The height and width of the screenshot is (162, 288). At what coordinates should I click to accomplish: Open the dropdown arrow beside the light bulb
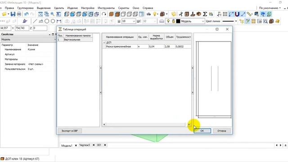point(158,14)
